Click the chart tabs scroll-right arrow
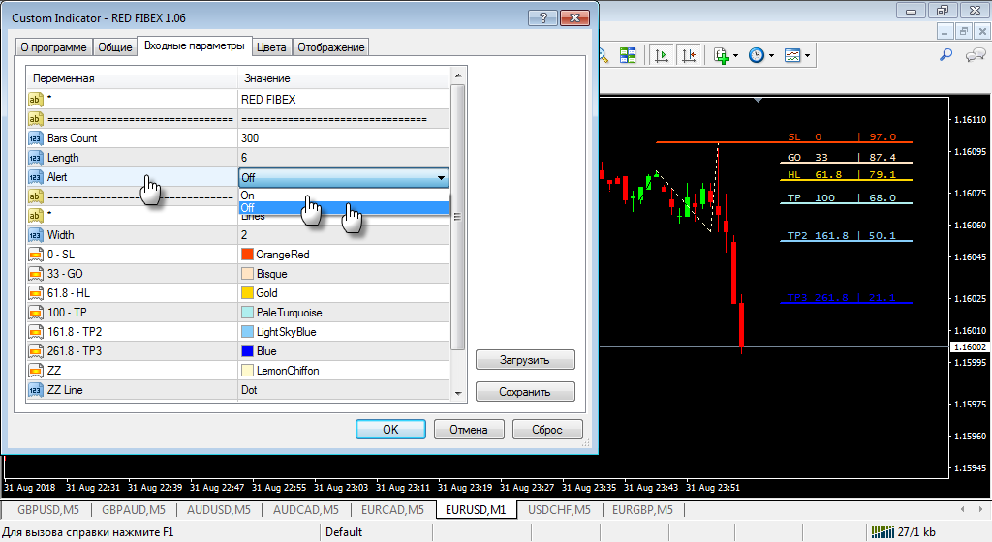992x542 pixels. pos(982,509)
